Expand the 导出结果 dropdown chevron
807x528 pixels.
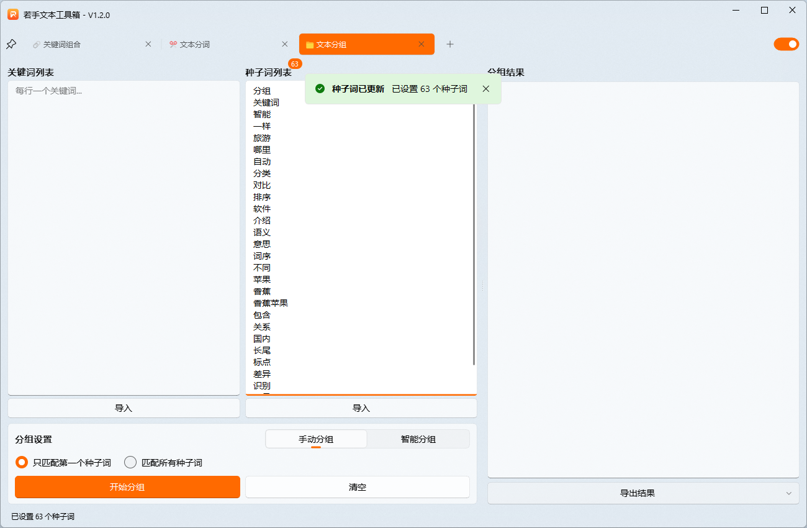pyautogui.click(x=789, y=493)
